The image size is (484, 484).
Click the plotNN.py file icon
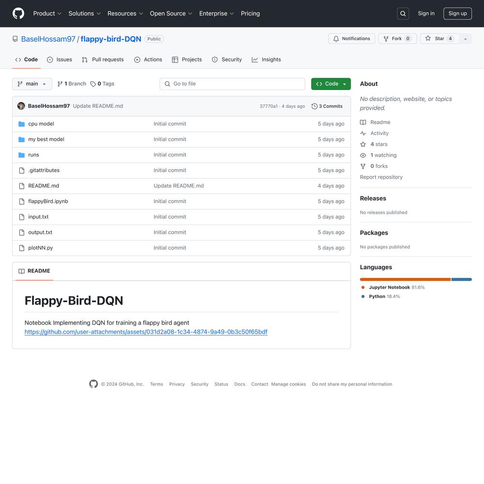click(x=22, y=248)
